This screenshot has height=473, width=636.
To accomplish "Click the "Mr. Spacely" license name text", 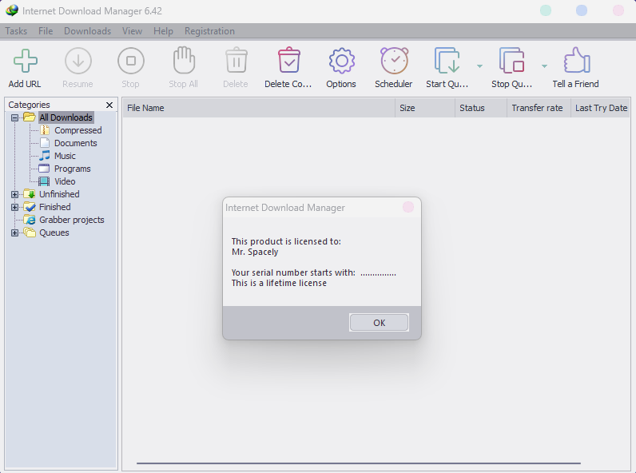I will click(255, 252).
